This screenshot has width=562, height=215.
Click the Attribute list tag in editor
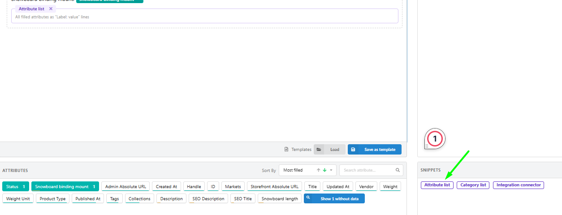tap(31, 9)
